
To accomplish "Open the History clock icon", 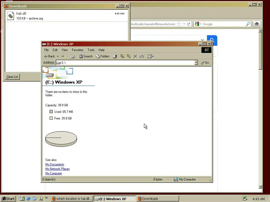I will pyautogui.click(x=115, y=56).
